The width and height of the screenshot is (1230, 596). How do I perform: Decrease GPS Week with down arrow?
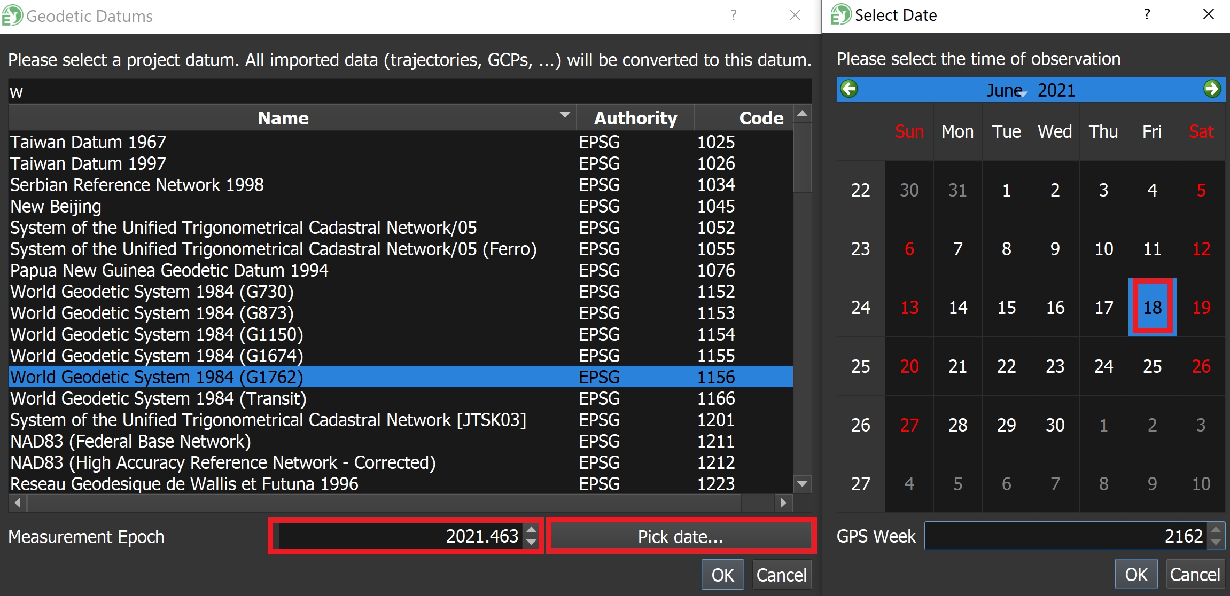click(x=1216, y=542)
